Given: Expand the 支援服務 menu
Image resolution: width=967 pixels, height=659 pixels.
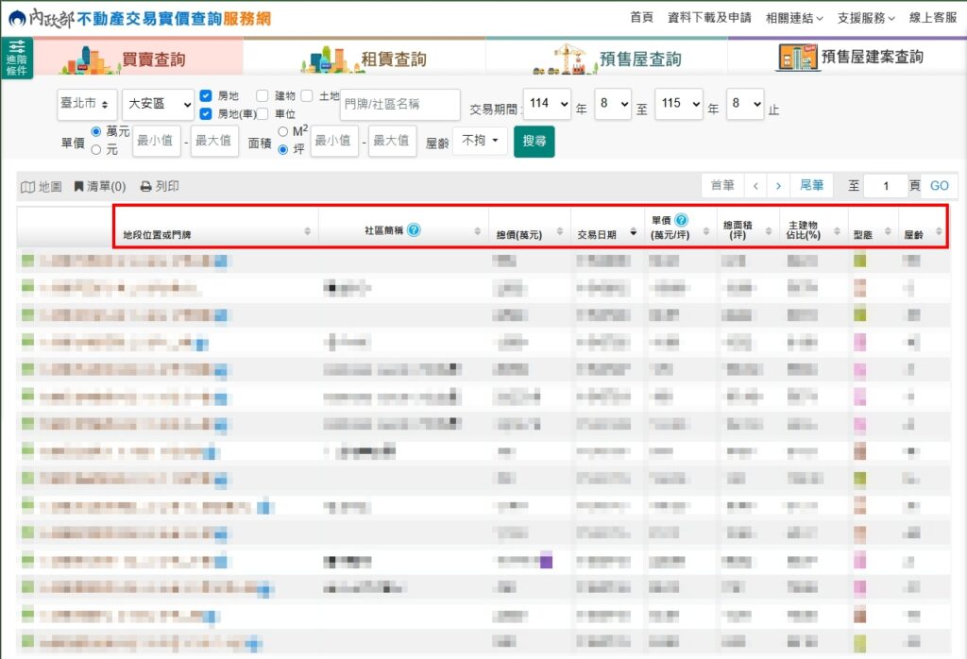Looking at the screenshot, I should pyautogui.click(x=866, y=18).
